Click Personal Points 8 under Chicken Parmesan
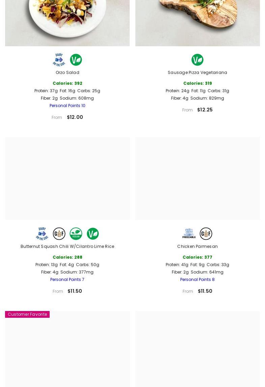Viewport: 265px width, 387px height. point(197,279)
